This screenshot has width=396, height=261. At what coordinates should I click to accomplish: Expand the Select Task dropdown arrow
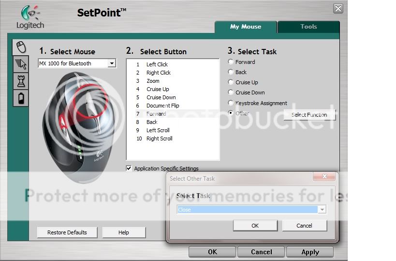(x=322, y=209)
